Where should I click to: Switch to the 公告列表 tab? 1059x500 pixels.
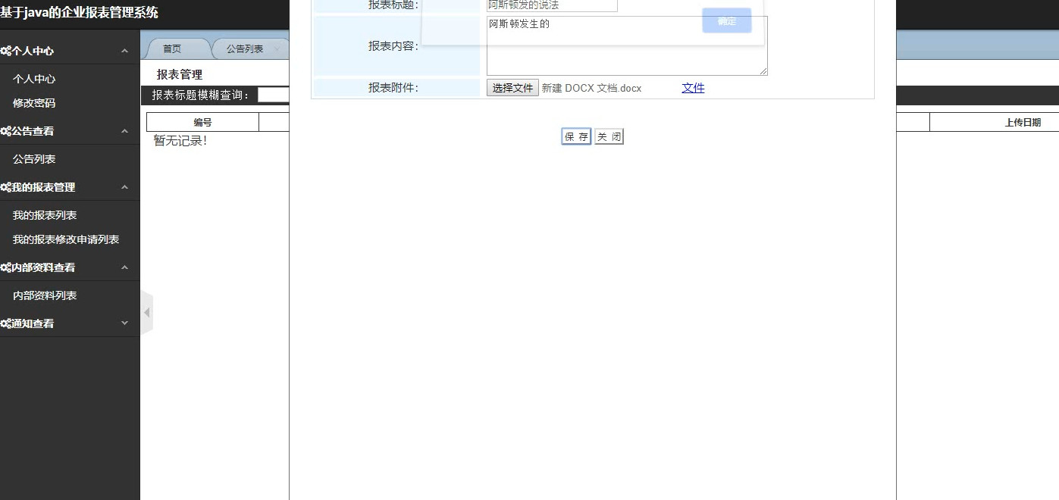pos(245,48)
